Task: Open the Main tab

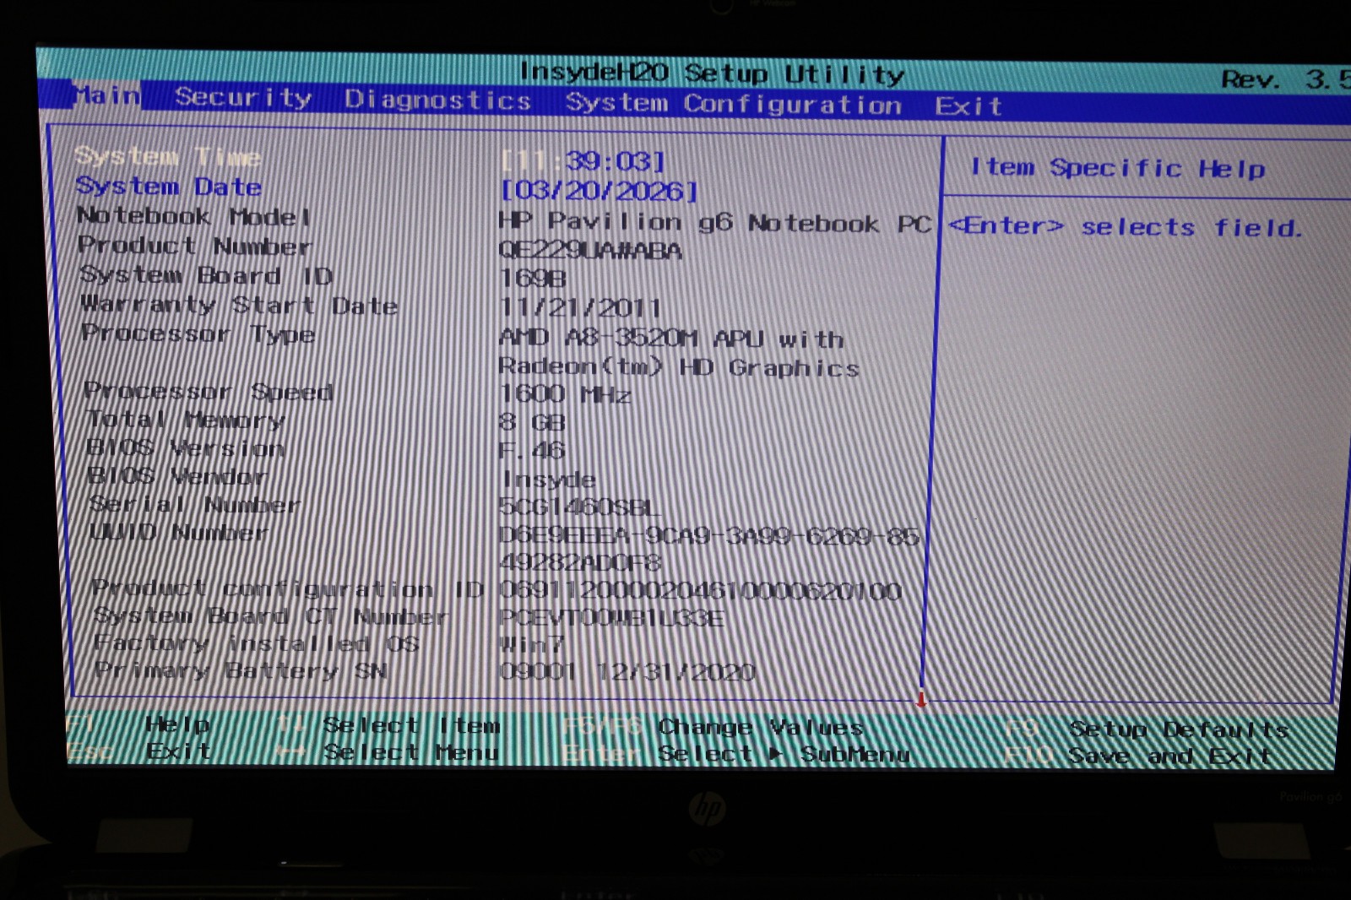Action: 106,95
